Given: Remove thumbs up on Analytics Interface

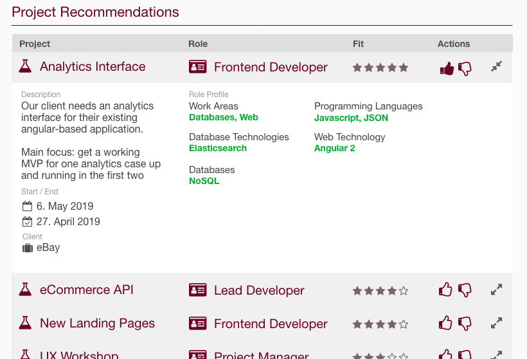Looking at the screenshot, I should 447,68.
